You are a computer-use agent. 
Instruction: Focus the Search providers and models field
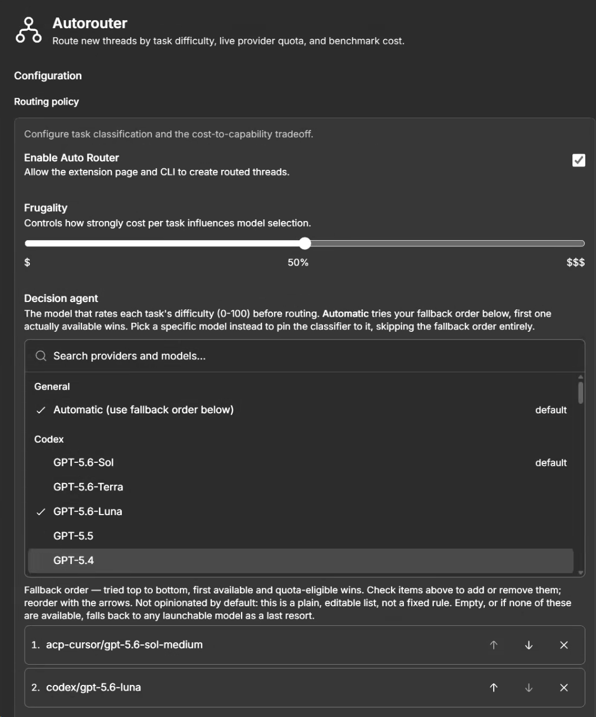304,356
